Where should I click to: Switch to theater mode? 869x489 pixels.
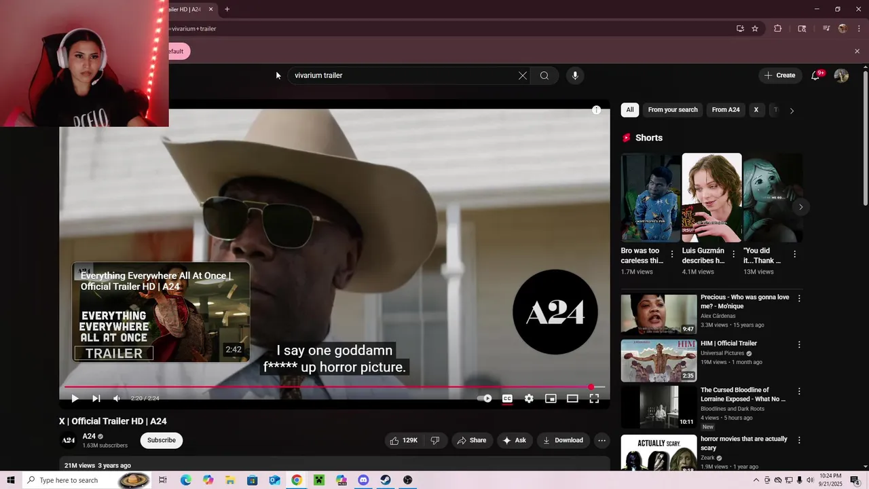click(x=572, y=399)
